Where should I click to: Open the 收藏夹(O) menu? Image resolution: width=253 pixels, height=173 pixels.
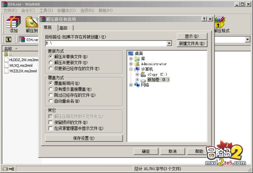pos(67,11)
